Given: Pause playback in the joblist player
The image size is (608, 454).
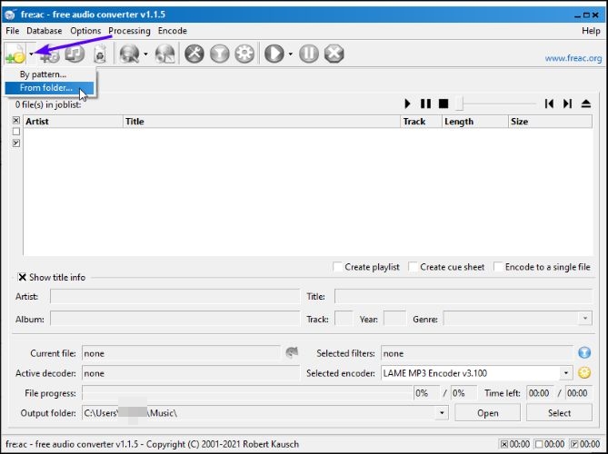Looking at the screenshot, I should (x=425, y=104).
